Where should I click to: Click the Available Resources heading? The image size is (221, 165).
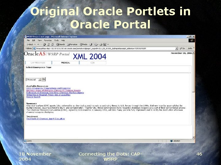[x=37, y=86]
